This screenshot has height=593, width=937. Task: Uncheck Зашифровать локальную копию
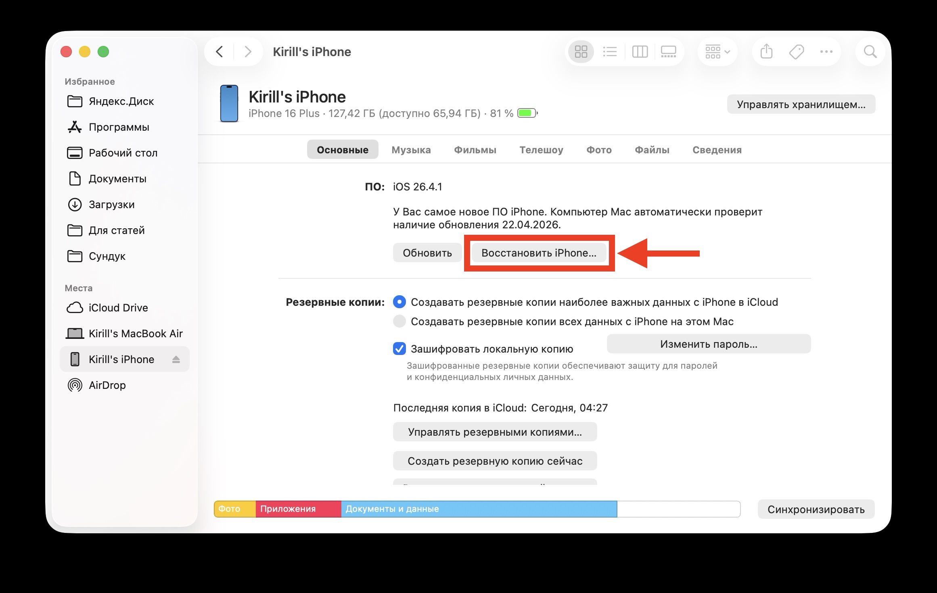[x=399, y=349]
